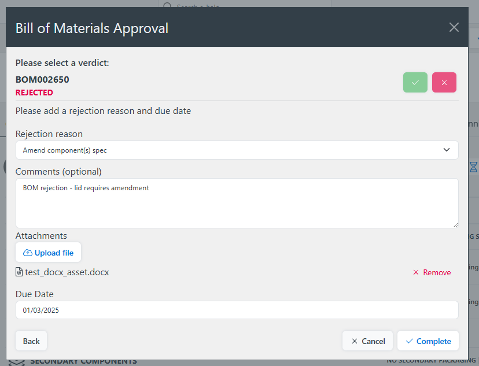Click the hourglass icon at the right edge
The image size is (479, 366).
pyautogui.click(x=473, y=167)
